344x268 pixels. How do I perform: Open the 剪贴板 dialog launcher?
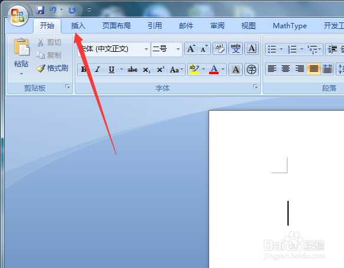click(x=68, y=87)
